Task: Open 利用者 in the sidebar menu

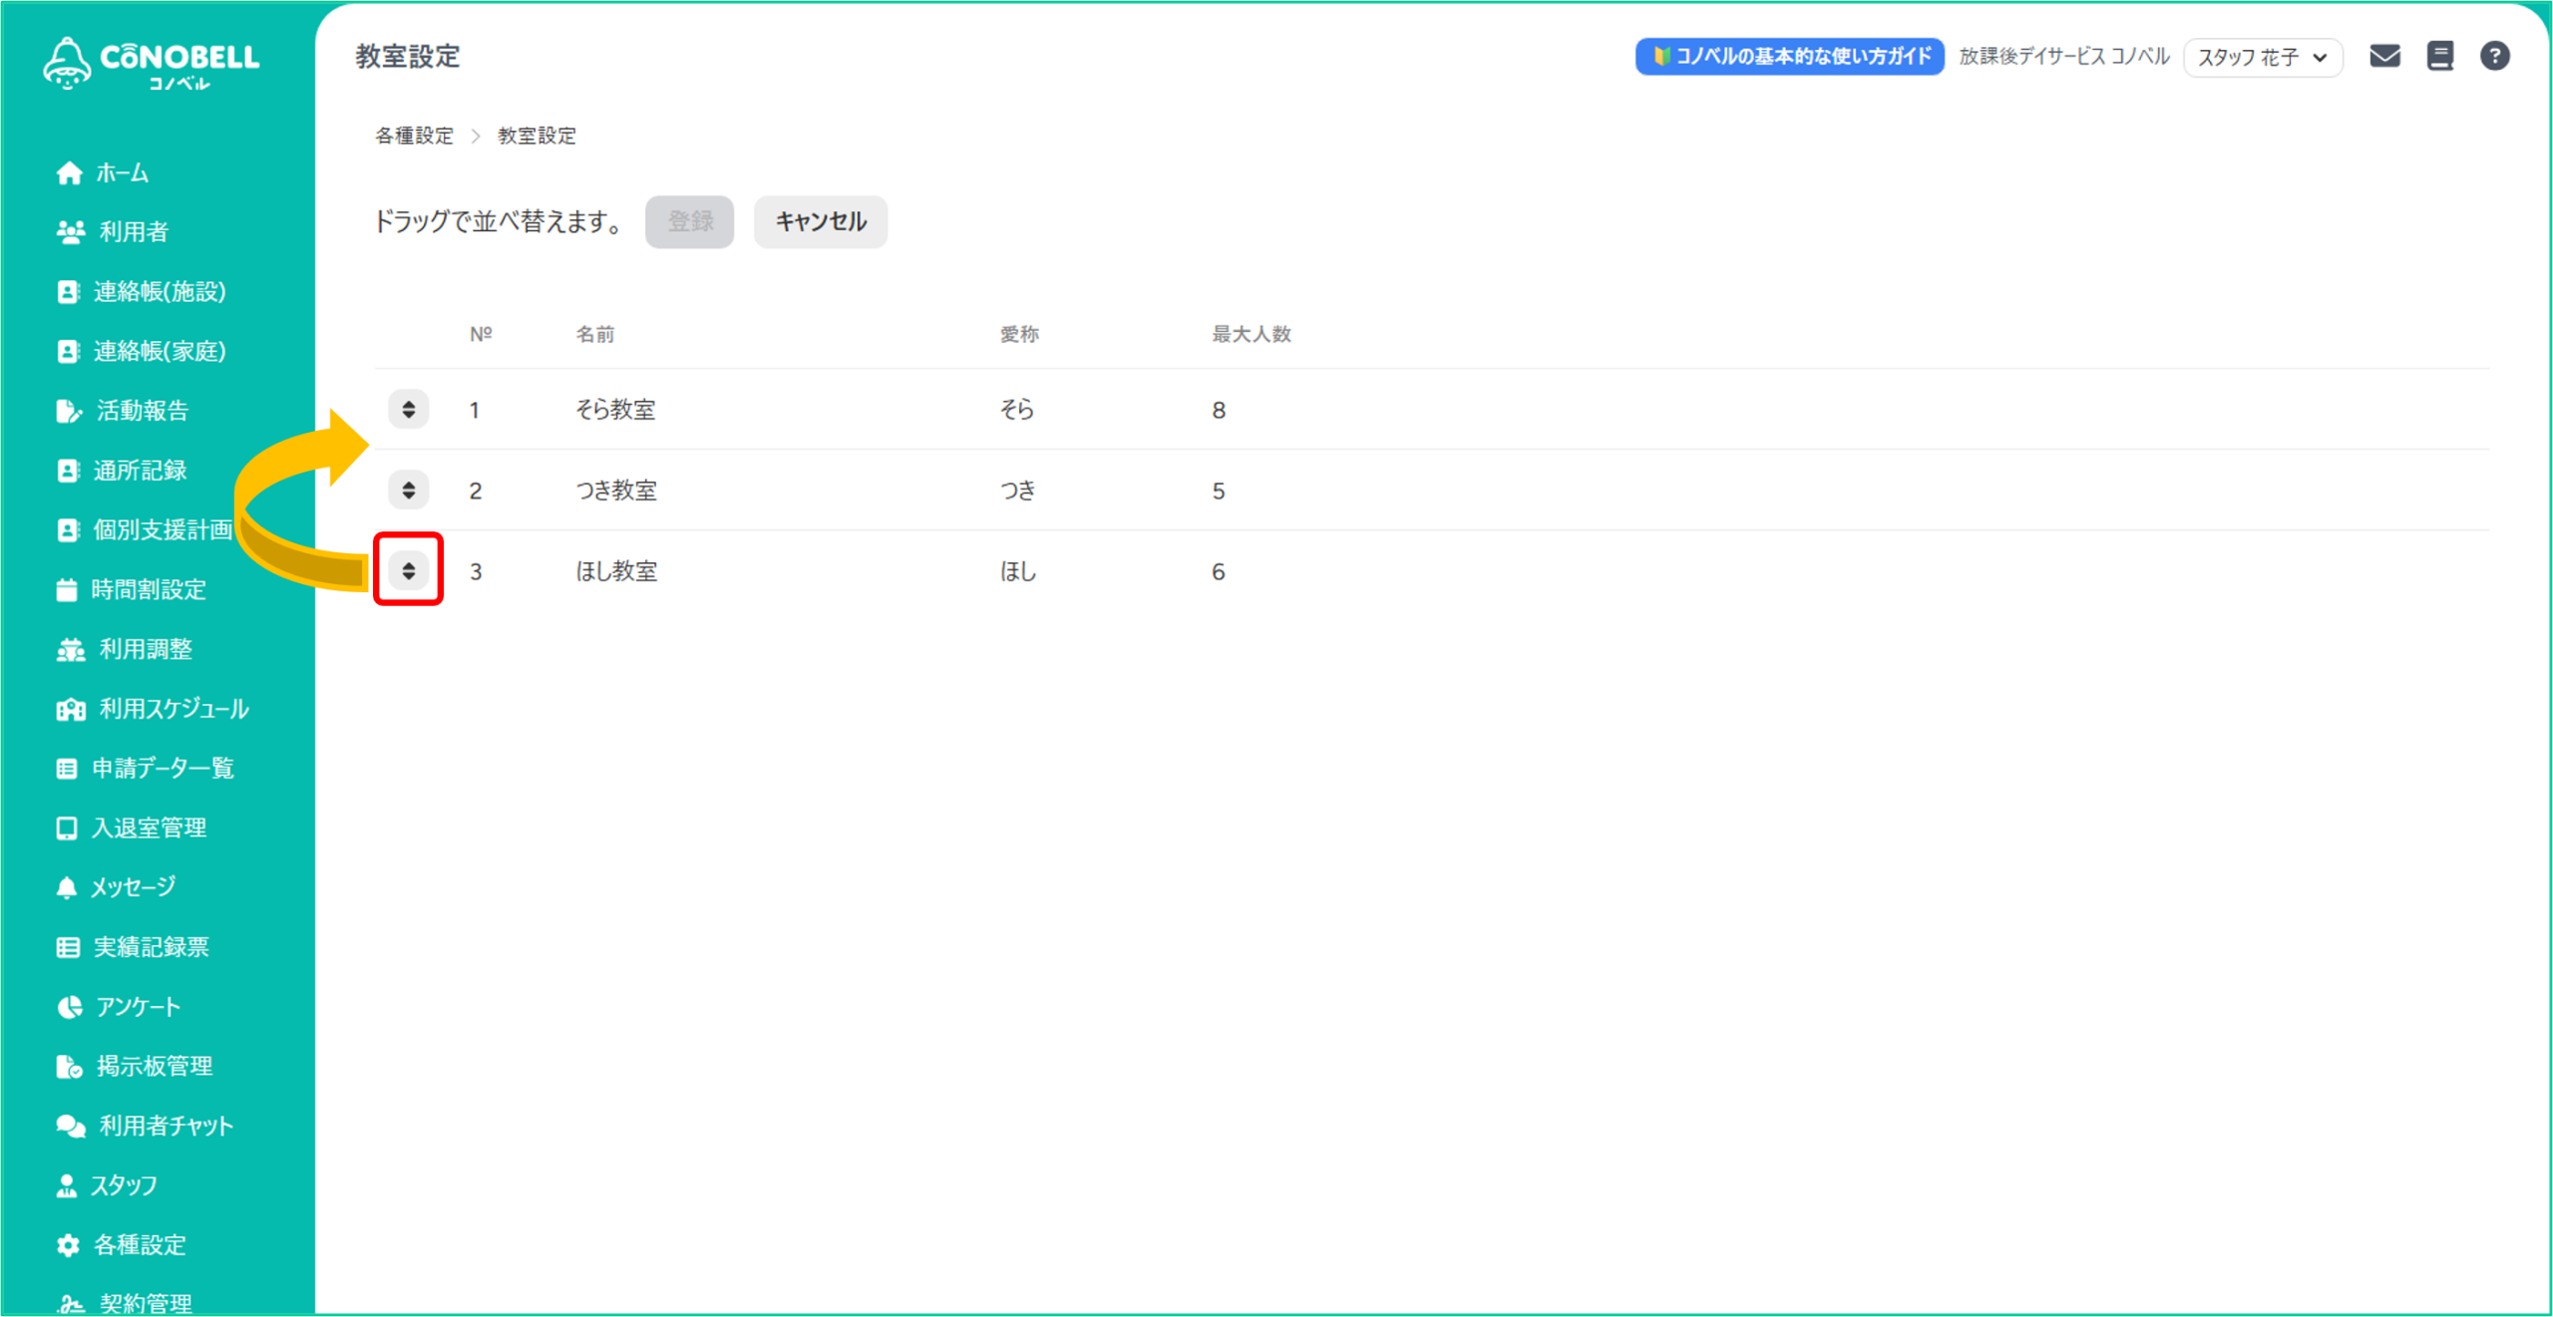Action: point(133,232)
